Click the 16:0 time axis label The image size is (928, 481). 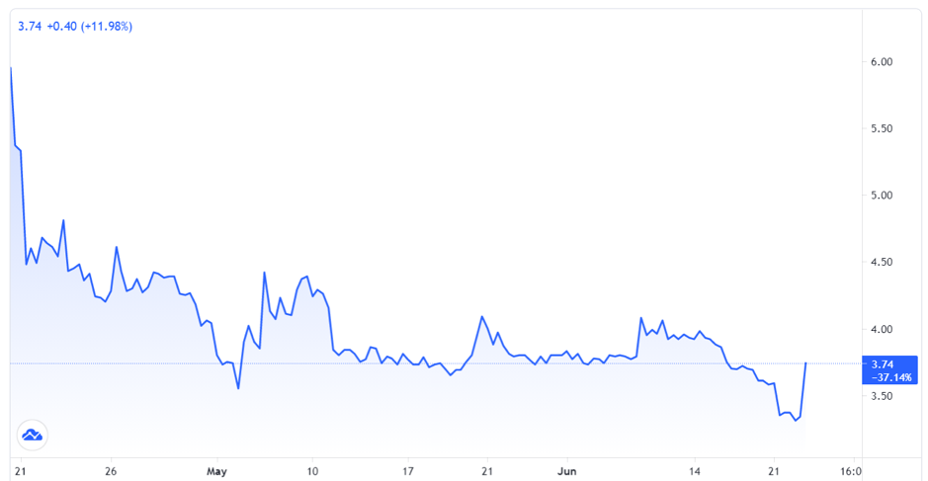click(x=851, y=471)
